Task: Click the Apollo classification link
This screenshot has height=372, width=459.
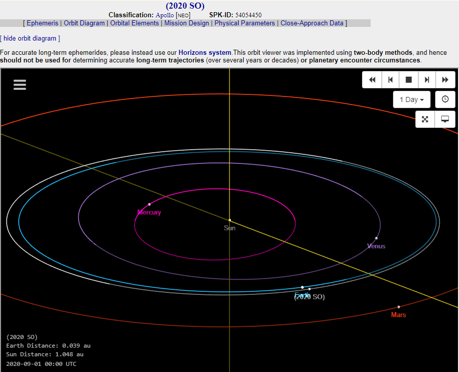Action: [x=165, y=15]
